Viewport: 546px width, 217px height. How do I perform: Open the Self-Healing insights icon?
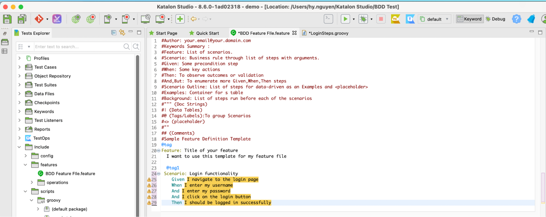click(57, 19)
